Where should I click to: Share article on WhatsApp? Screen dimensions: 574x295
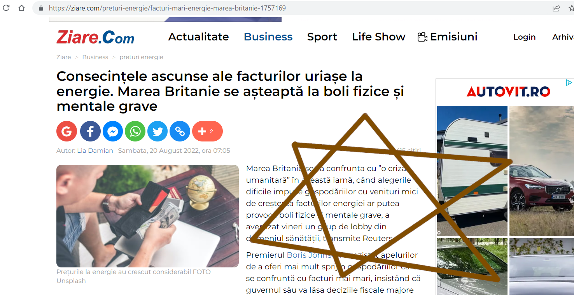click(x=135, y=131)
